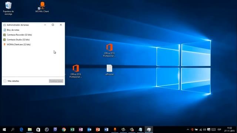Open the Action Center notifications icon
The image size is (237, 133).
click(x=209, y=130)
